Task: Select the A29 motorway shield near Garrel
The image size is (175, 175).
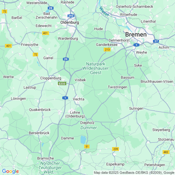Action: pos(66,59)
